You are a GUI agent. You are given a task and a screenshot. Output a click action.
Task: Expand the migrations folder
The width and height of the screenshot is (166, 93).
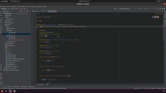pos(5,23)
